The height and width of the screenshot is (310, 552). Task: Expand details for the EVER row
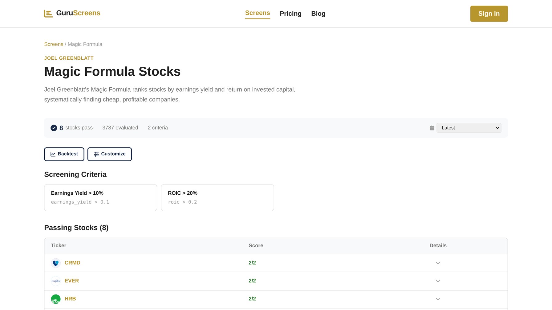tap(438, 281)
